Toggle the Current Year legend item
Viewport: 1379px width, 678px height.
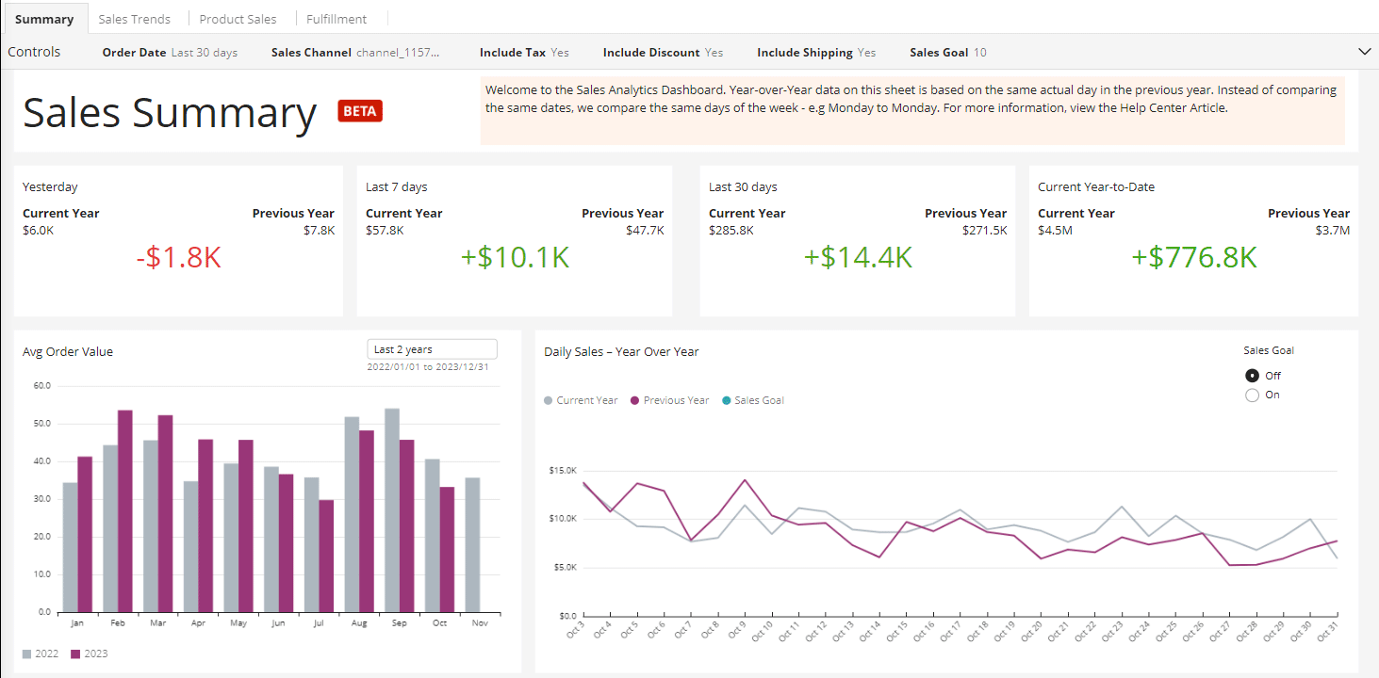[580, 399]
